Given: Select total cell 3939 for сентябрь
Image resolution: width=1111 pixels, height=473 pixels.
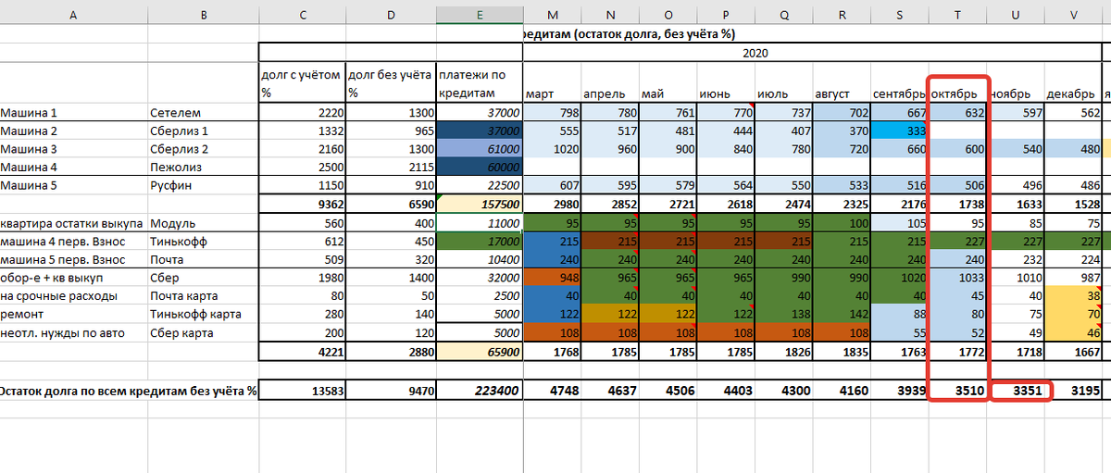Looking at the screenshot, I should (x=899, y=391).
